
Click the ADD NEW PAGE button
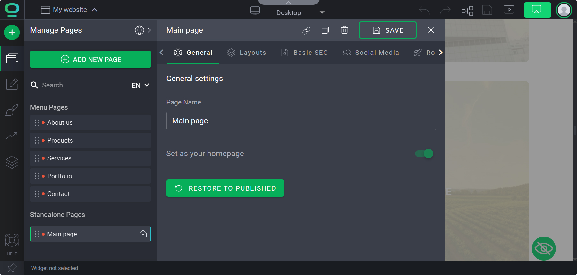click(90, 59)
